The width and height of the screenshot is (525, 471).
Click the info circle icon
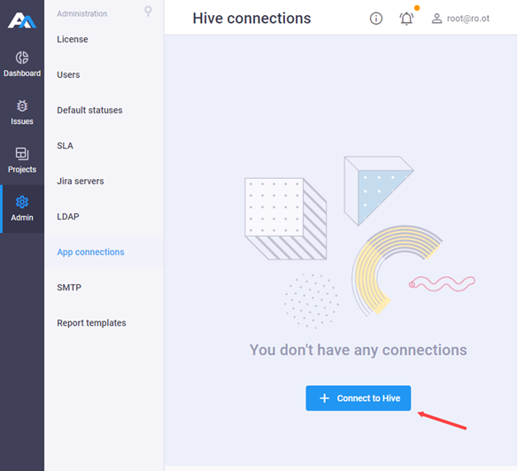[x=376, y=19]
